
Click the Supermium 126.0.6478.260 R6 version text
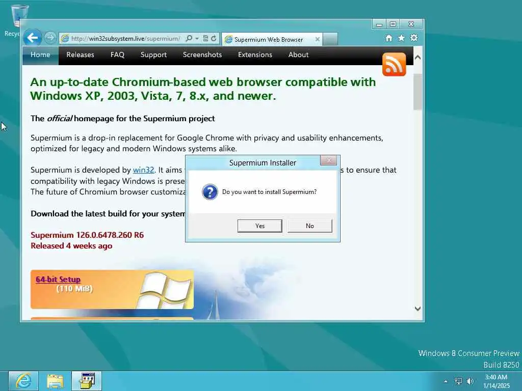point(87,235)
